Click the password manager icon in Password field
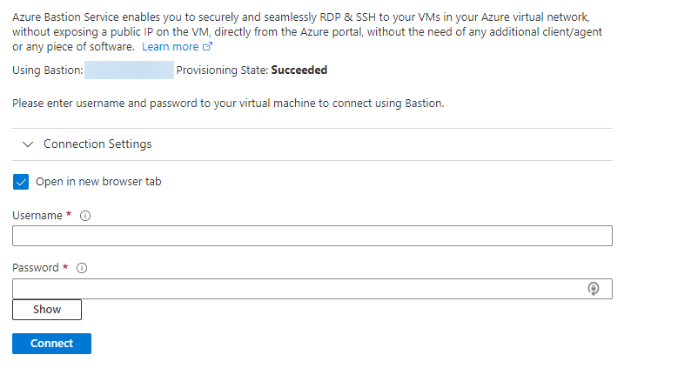The height and width of the screenshot is (375, 698). [x=594, y=289]
